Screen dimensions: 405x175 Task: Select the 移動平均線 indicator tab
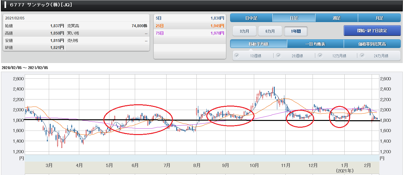tap(259, 44)
